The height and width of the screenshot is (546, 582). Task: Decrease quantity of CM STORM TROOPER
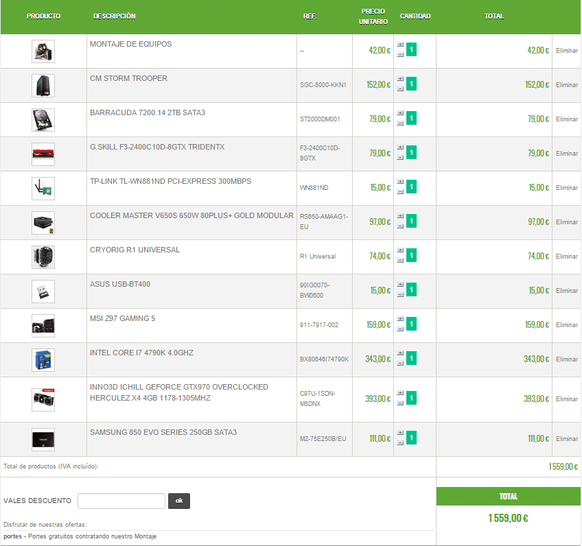(x=400, y=89)
